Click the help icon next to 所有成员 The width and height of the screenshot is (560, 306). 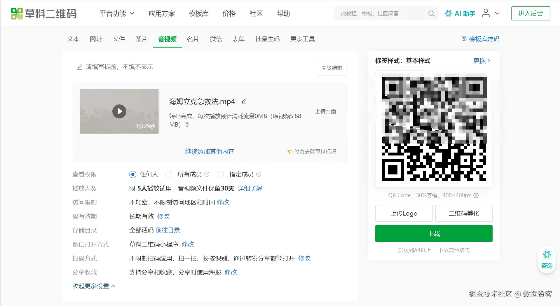[x=207, y=174]
